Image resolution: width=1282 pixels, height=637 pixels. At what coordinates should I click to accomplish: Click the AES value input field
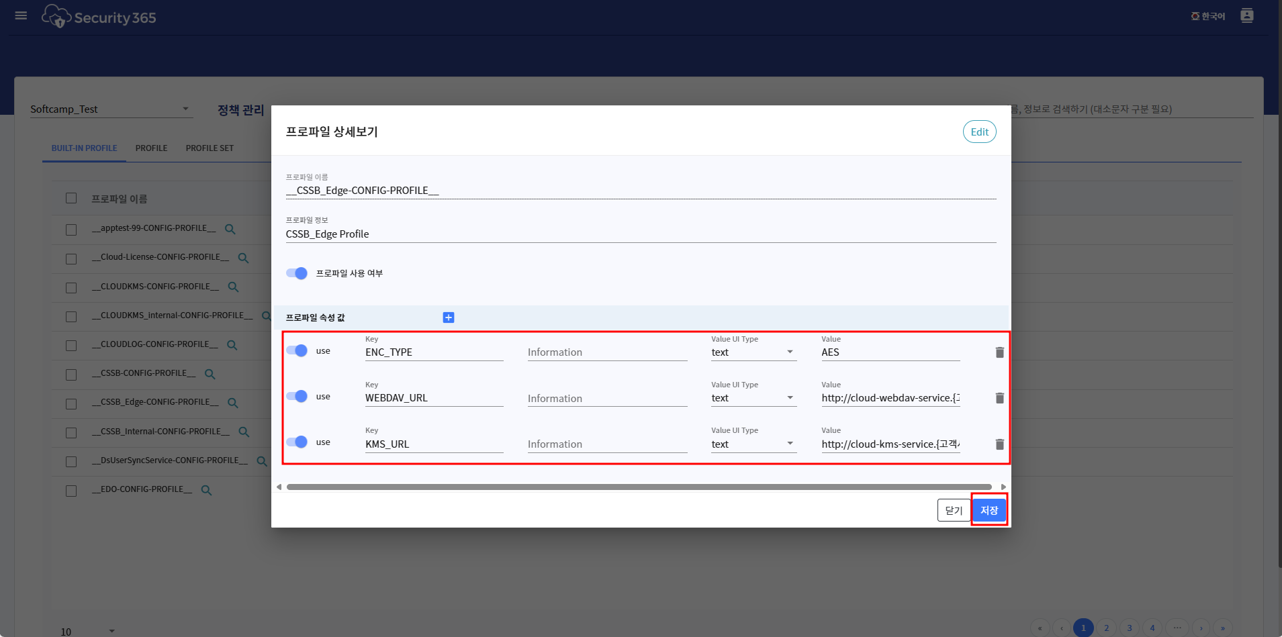click(890, 352)
